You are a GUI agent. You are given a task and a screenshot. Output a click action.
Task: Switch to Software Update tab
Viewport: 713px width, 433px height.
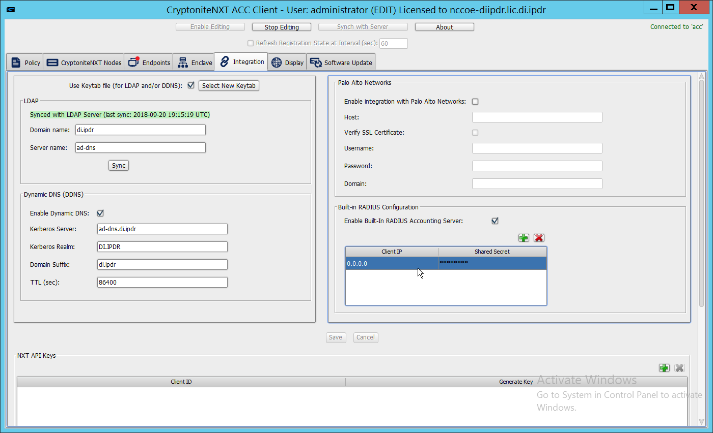coord(341,63)
